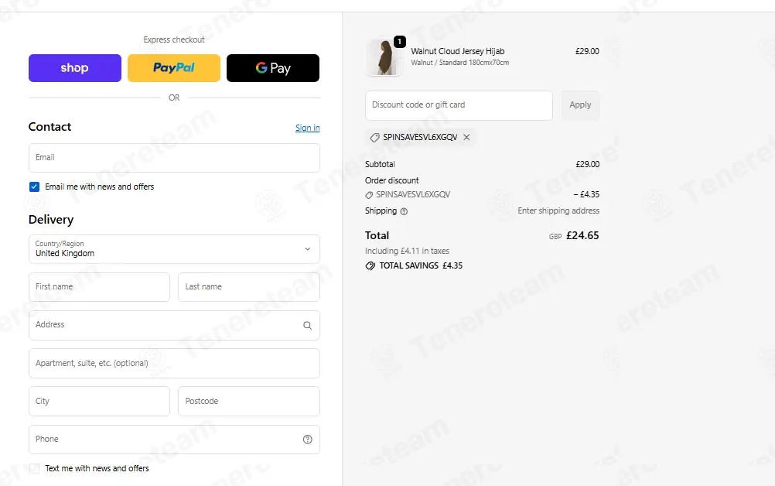This screenshot has width=775, height=486.
Task: Click the search icon in Address field
Action: point(307,325)
